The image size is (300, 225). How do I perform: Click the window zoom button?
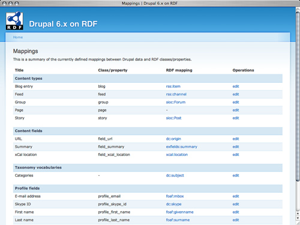17,4
